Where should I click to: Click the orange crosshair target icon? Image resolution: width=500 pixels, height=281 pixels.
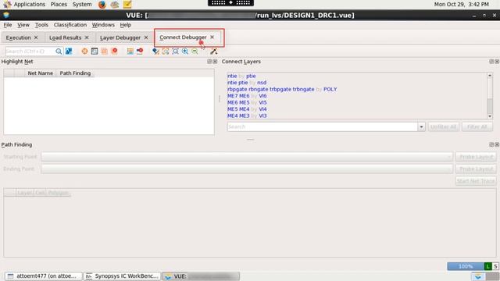coord(84,52)
